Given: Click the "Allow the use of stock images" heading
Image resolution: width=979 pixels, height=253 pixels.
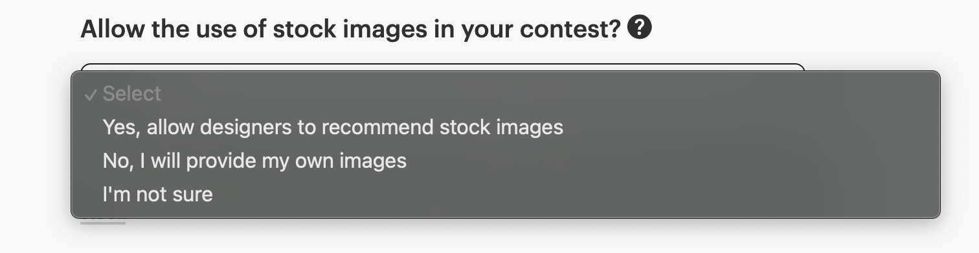Looking at the screenshot, I should coord(350,29).
